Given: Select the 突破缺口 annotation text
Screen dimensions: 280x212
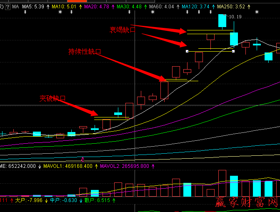Looking at the screenshot, I should tap(52, 98).
